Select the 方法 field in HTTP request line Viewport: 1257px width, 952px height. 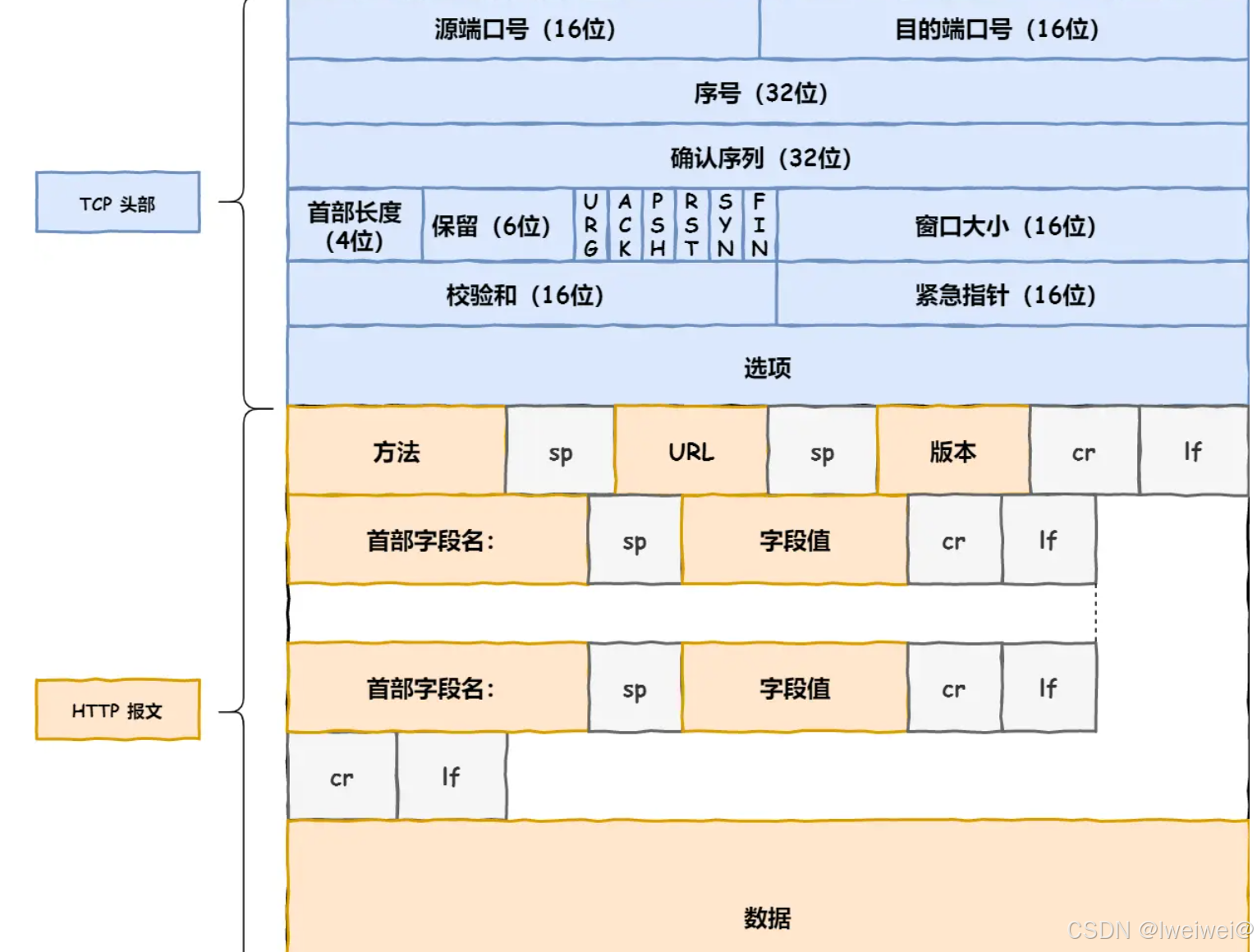click(397, 451)
